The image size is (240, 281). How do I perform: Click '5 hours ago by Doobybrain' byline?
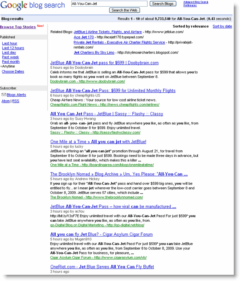72,68
